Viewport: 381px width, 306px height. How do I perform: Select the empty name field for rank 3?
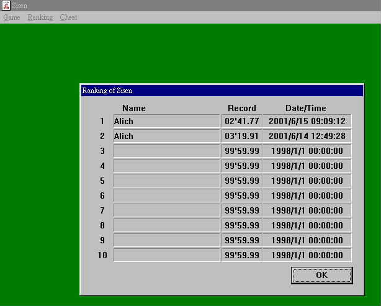(166, 151)
